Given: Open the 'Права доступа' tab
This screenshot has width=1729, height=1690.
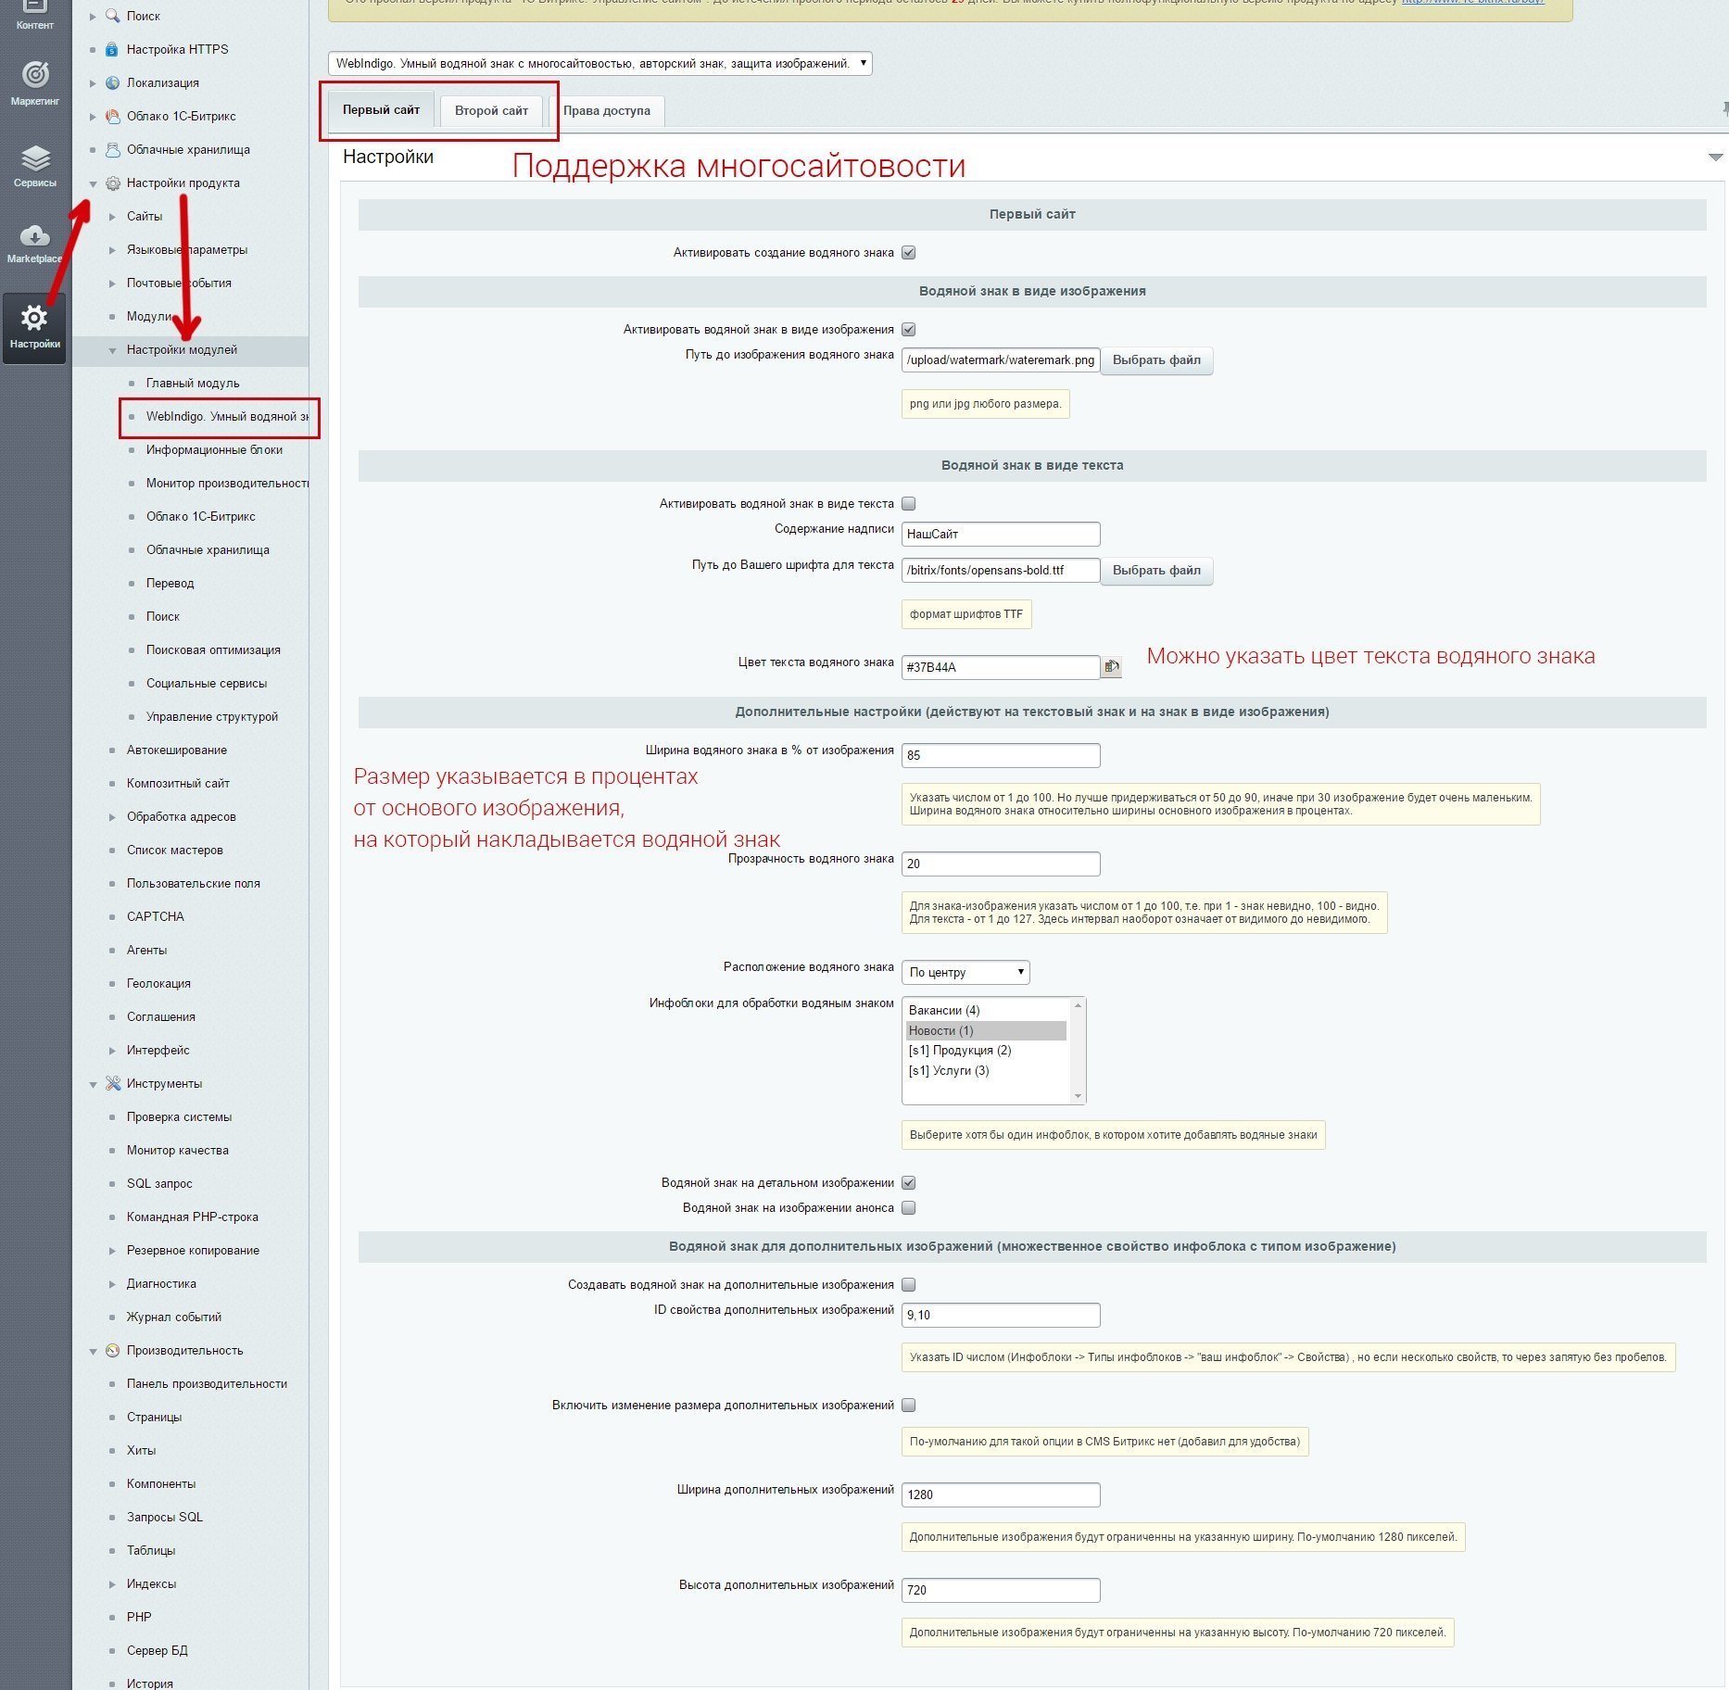Looking at the screenshot, I should pyautogui.click(x=606, y=111).
